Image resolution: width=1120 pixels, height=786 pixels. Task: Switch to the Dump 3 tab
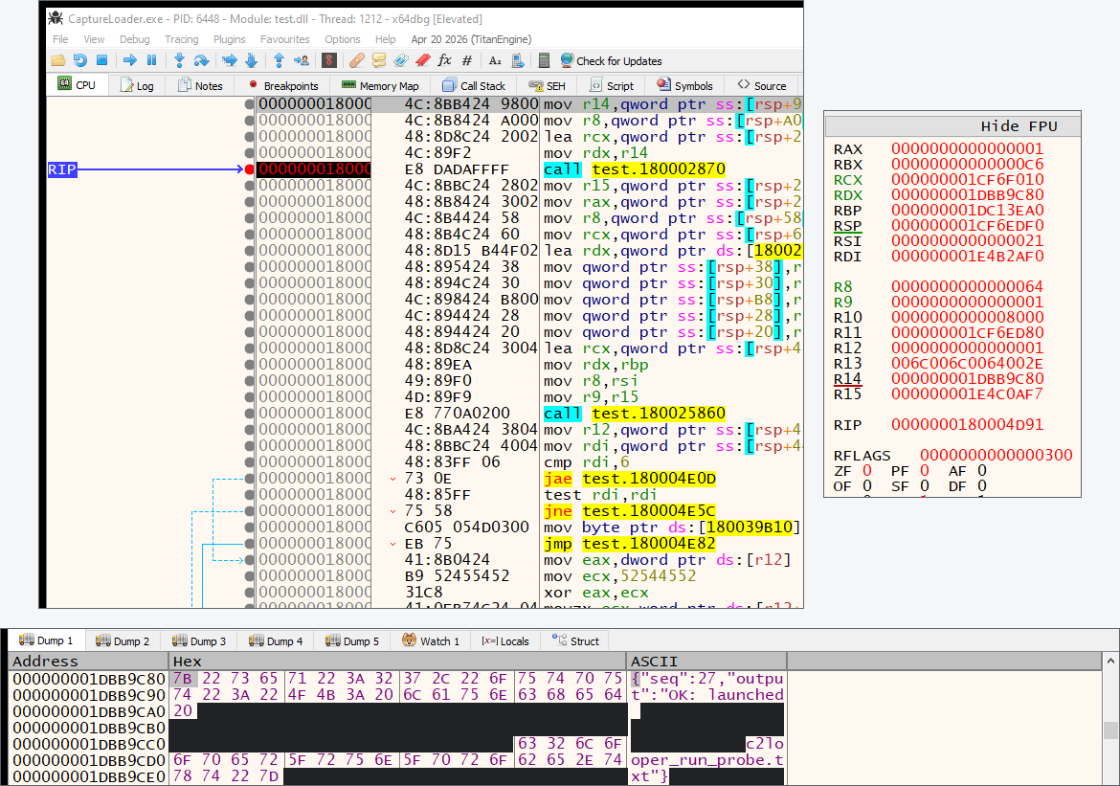pos(199,640)
